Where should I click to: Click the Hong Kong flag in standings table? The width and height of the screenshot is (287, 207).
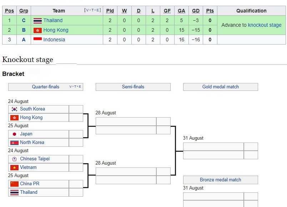tap(37, 30)
